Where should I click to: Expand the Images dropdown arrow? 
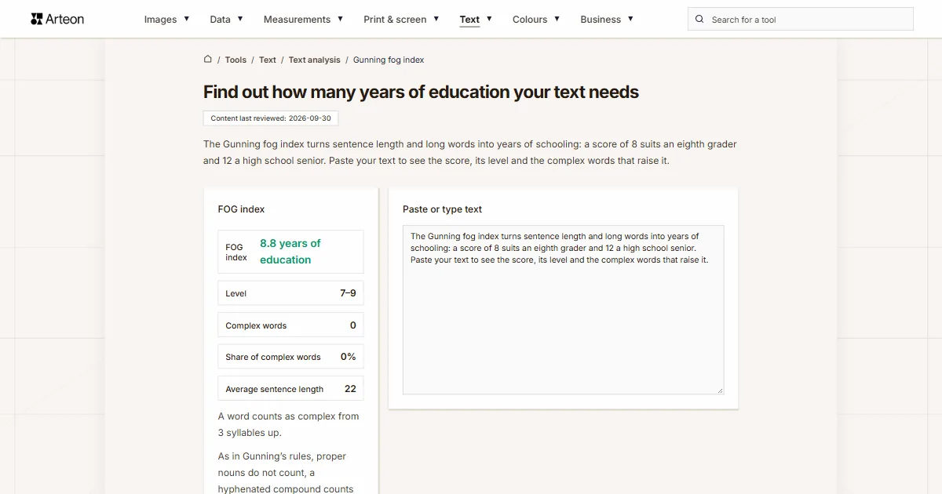point(187,18)
